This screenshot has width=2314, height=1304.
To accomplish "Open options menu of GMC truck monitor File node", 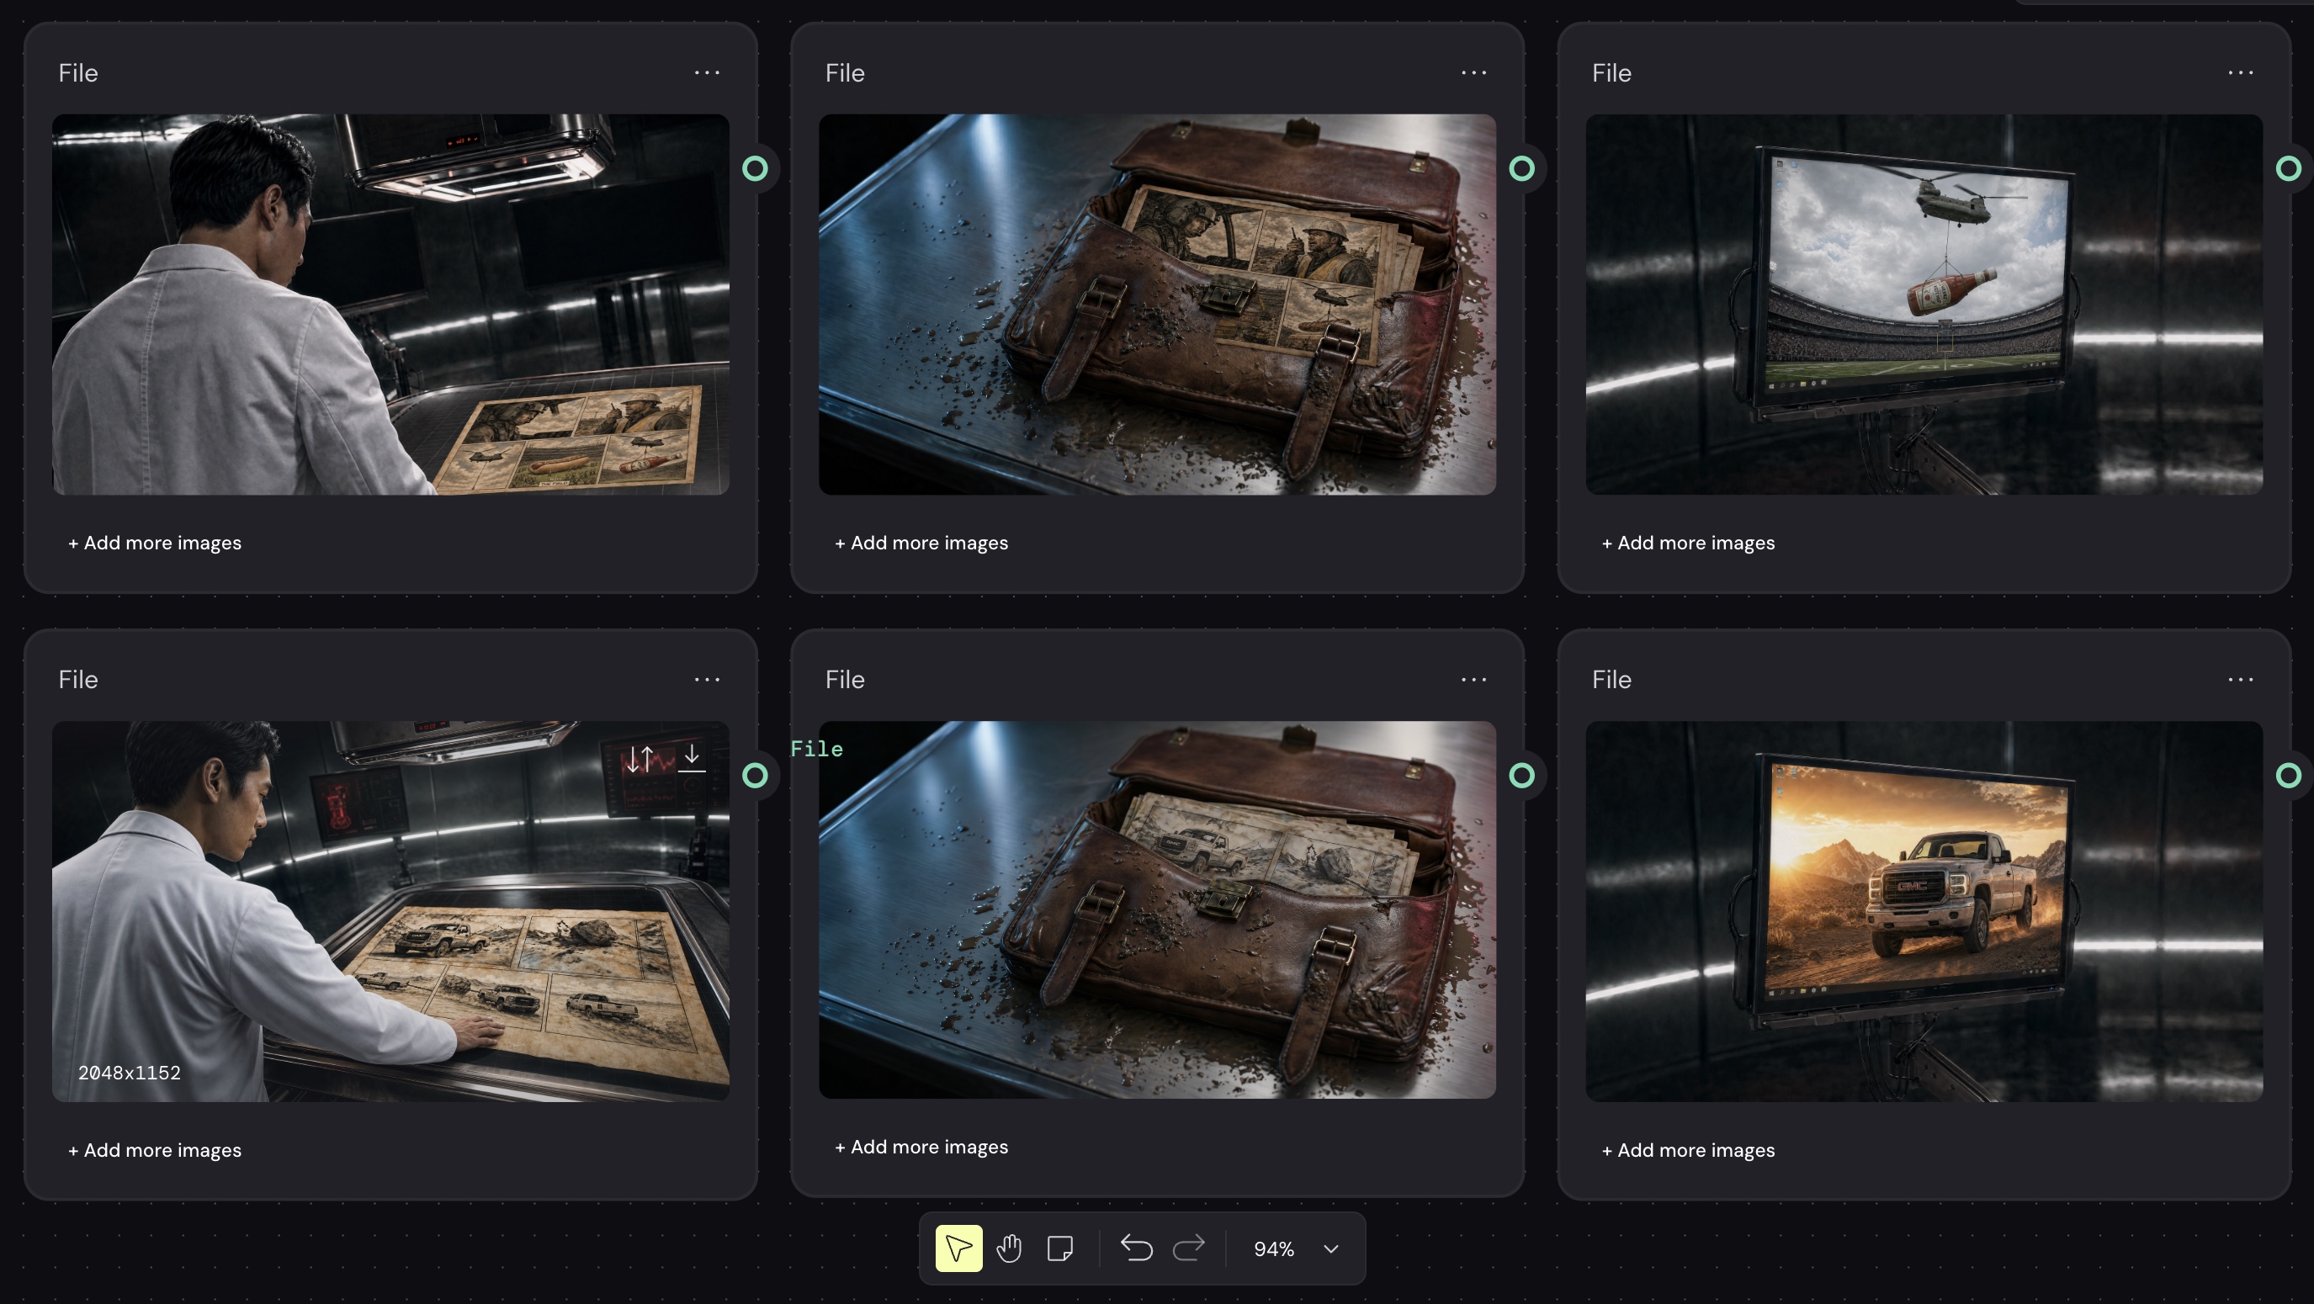I will coord(2240,680).
